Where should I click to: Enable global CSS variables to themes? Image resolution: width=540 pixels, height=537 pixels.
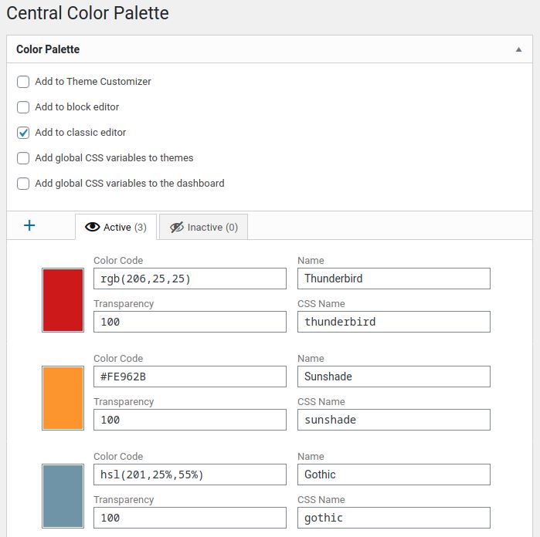click(x=23, y=158)
